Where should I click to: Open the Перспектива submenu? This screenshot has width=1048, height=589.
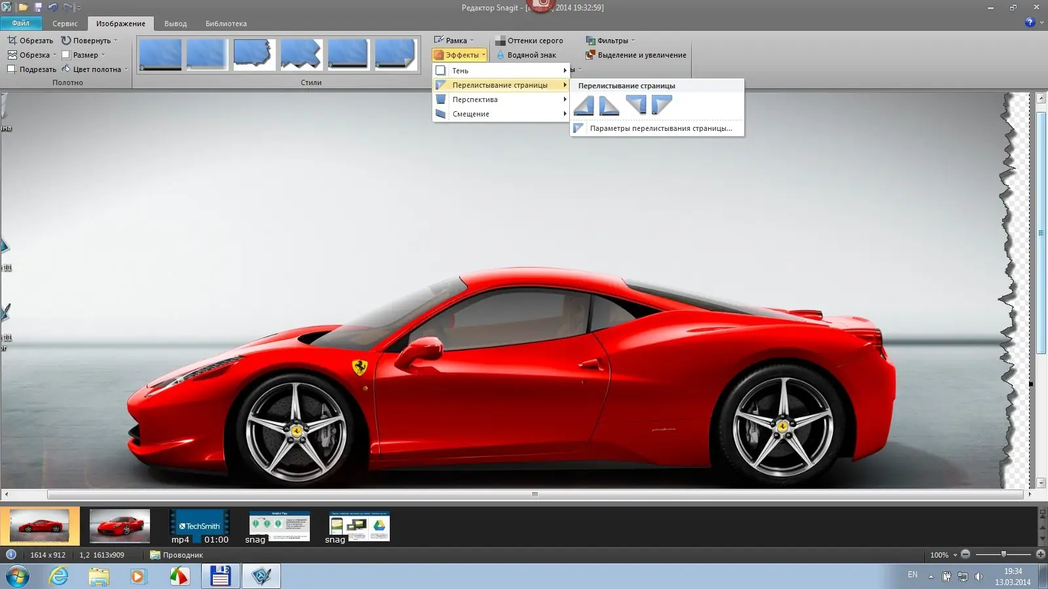(x=501, y=99)
